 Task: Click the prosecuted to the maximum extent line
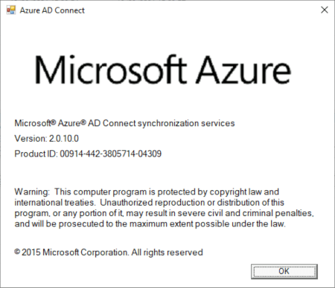click(150, 223)
